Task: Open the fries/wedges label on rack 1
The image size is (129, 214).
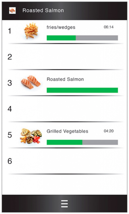Action: pos(61,27)
